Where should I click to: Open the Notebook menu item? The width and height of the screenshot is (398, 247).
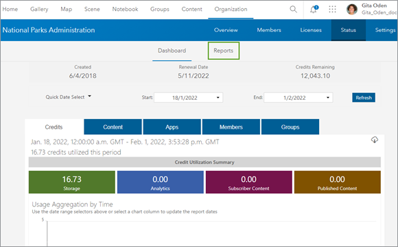[x=125, y=9]
